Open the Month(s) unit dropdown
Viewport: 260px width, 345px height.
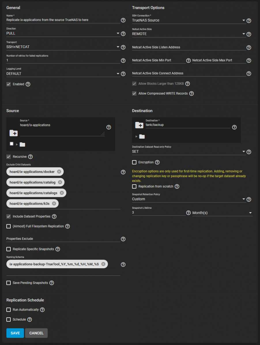coord(223,213)
